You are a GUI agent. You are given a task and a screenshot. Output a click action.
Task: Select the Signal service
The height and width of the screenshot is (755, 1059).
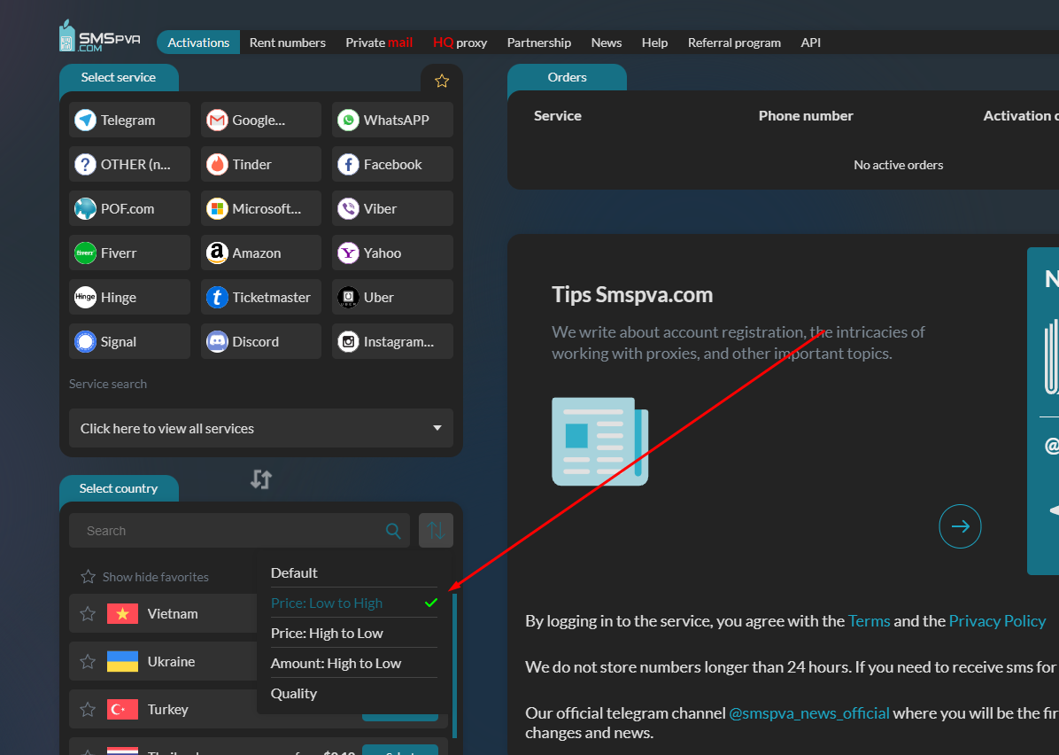[x=129, y=341]
